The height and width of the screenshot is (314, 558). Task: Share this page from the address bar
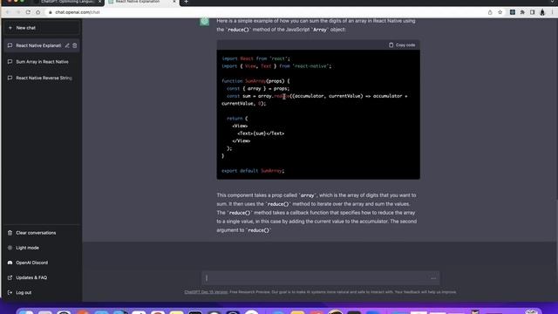(x=490, y=12)
